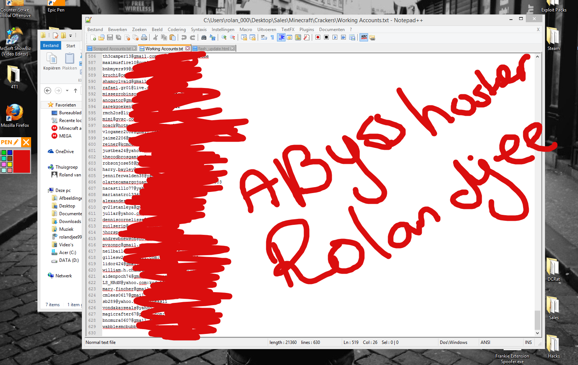
Task: Select Hacks folder on desktop
Action: click(554, 347)
